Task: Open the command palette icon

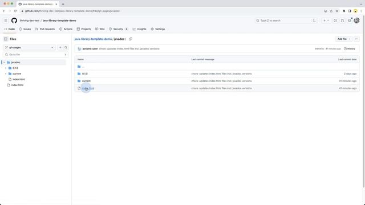Action: click(x=314, y=20)
